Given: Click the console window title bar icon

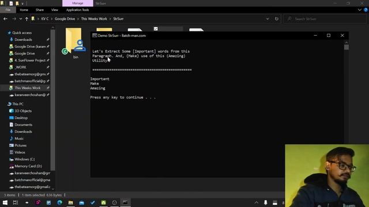Looking at the screenshot, I should tap(95, 36).
